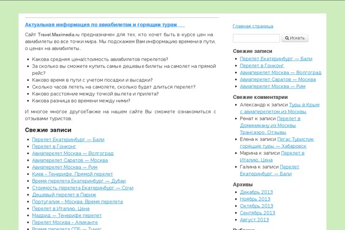This screenshot has height=230, width=345.
Task: Open comment link 'Пегас Туристик горящие туры — Хабаровск'
Action: coord(277,143)
